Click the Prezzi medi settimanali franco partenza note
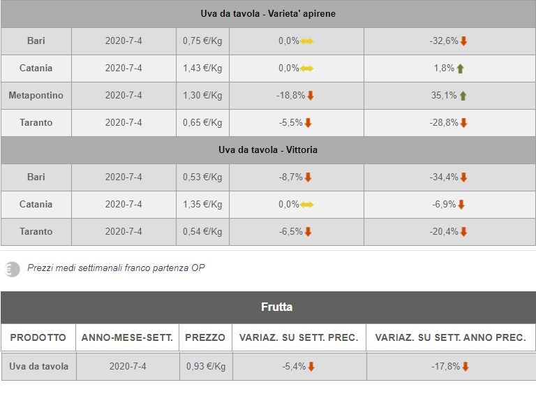Screen dimensions: 536x394 pos(116,268)
